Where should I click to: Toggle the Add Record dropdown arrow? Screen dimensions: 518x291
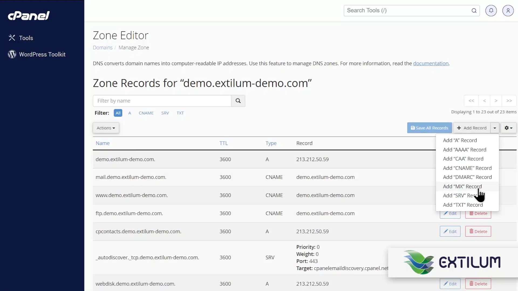click(495, 128)
